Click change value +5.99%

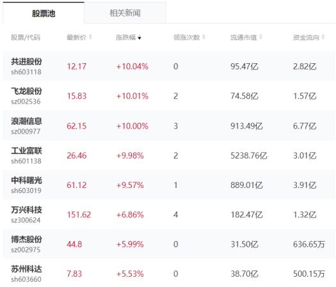coord(130,244)
